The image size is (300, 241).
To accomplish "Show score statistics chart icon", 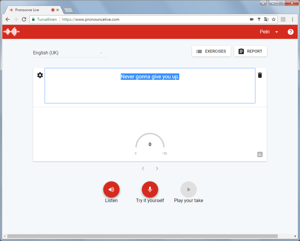I will coord(260,155).
